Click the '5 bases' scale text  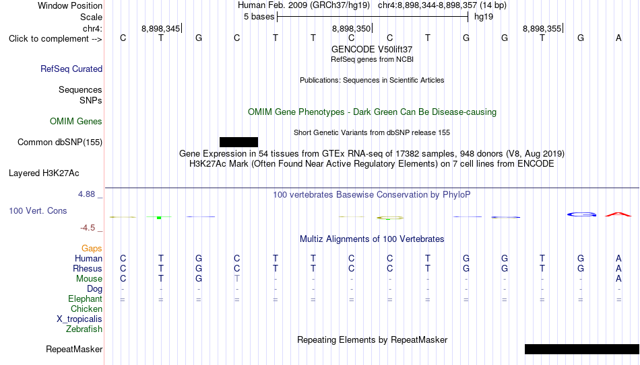click(259, 17)
